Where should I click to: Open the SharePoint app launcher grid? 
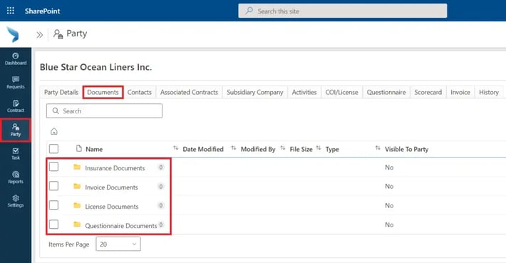tap(10, 11)
